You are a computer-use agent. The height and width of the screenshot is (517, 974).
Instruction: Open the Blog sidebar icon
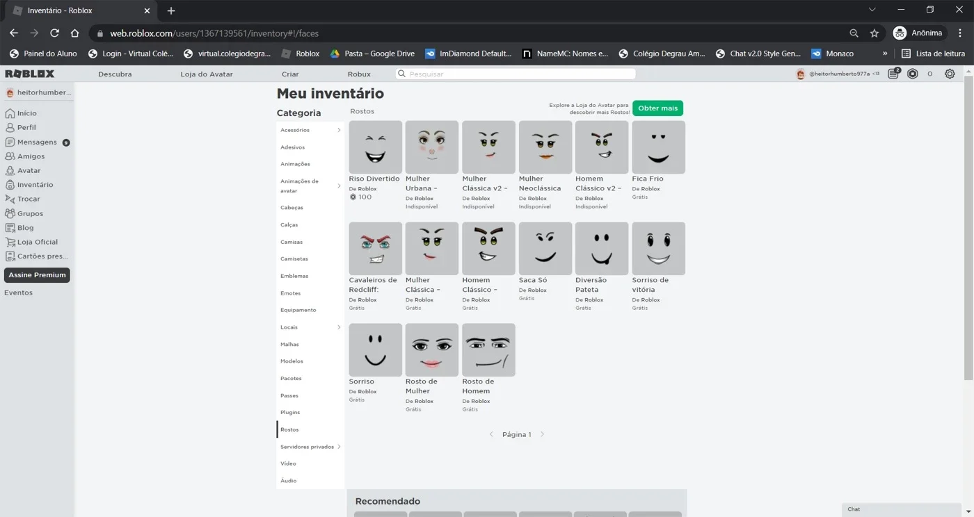coord(10,228)
